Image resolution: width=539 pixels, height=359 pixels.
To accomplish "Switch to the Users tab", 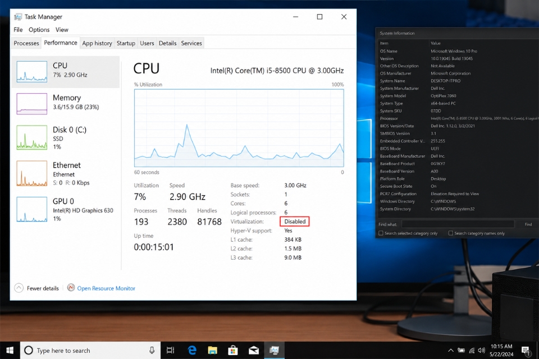I will tap(147, 43).
